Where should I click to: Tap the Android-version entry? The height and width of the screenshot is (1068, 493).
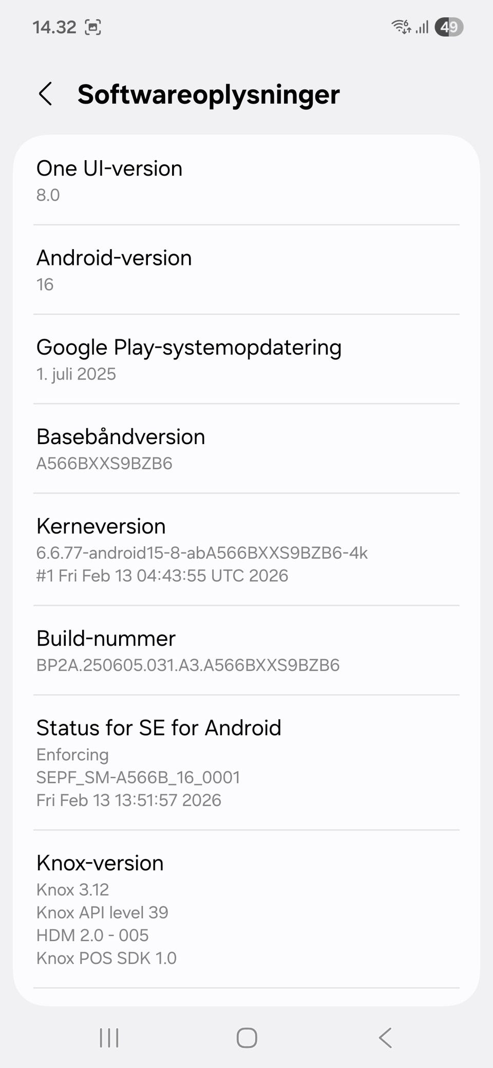click(246, 270)
